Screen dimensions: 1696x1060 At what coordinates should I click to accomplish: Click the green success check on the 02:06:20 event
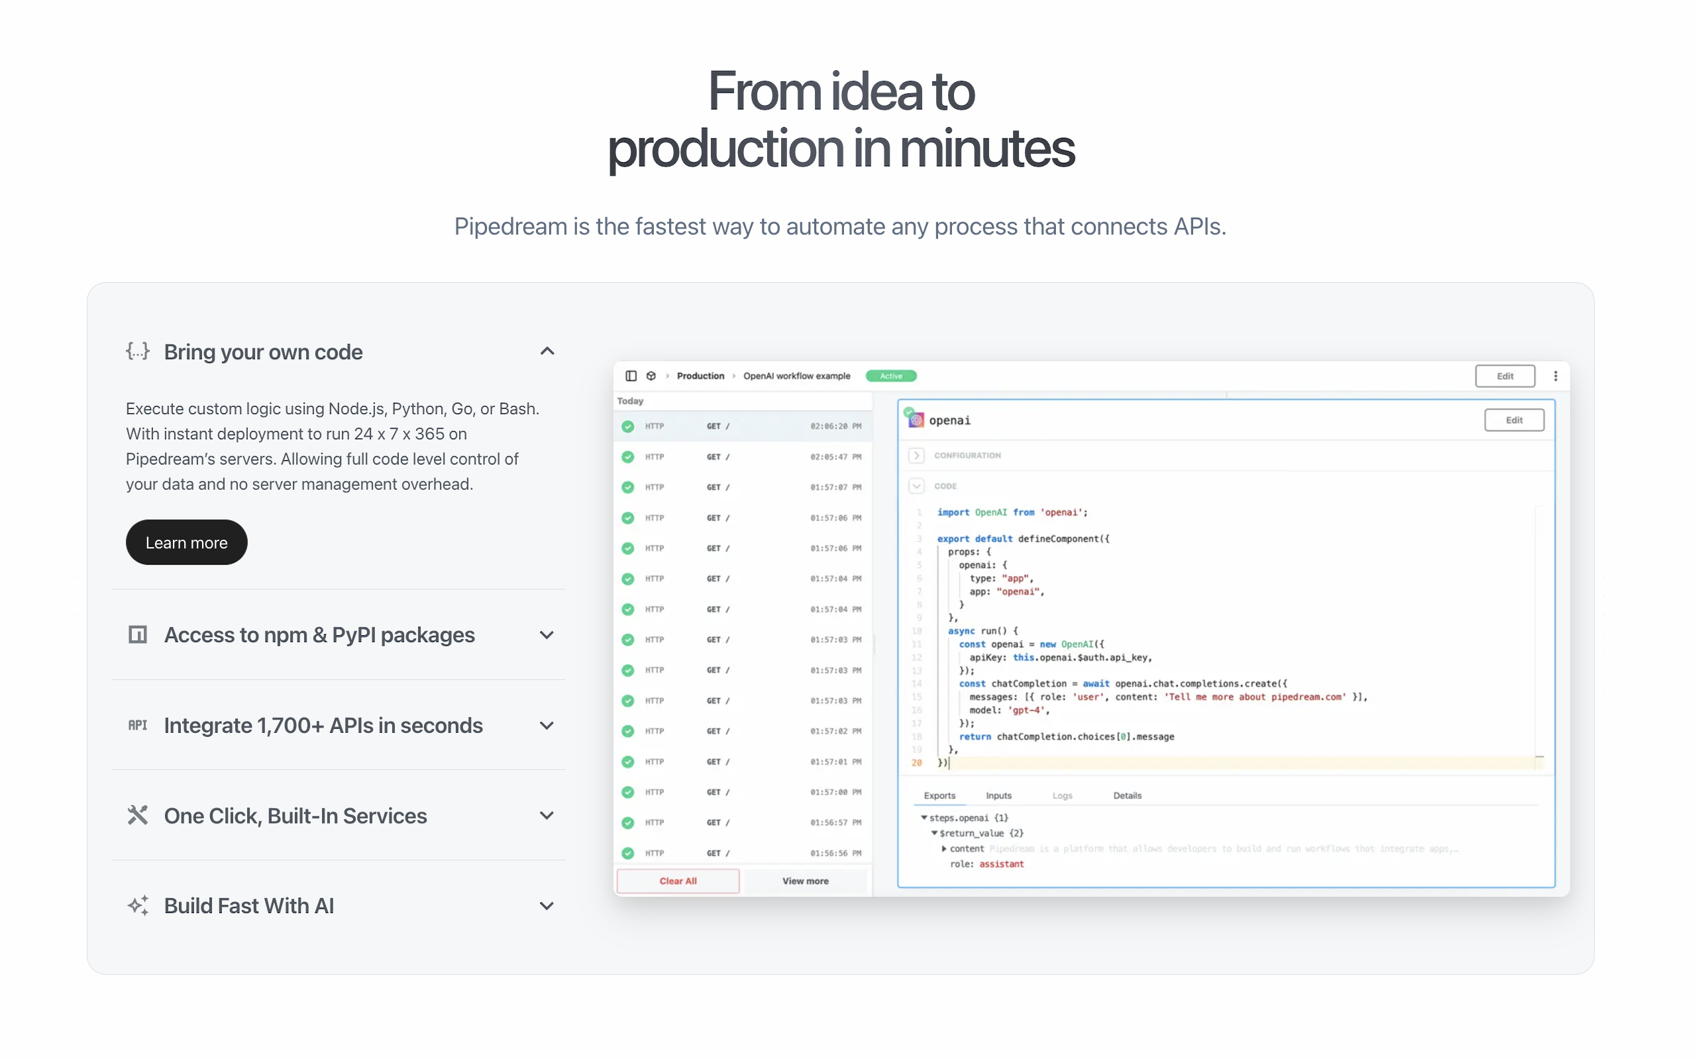coord(627,425)
